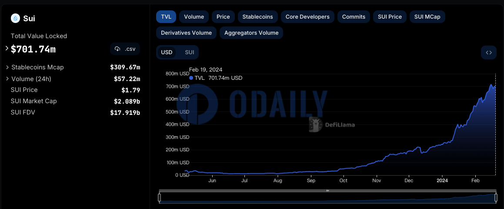The image size is (504, 209).
Task: Click the top grip of range slider
Action: tap(327, 191)
